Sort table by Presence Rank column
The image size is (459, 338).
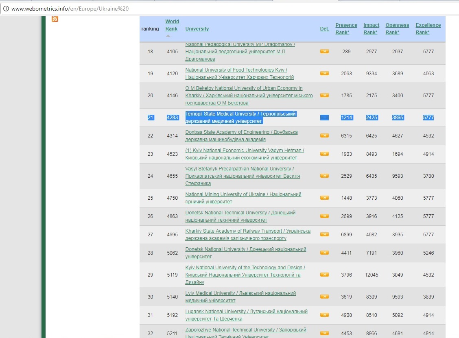[346, 29]
